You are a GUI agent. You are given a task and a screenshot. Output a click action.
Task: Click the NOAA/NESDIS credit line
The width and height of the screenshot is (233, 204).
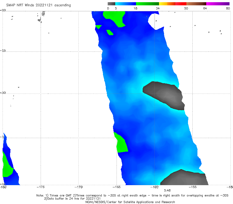point(130,202)
